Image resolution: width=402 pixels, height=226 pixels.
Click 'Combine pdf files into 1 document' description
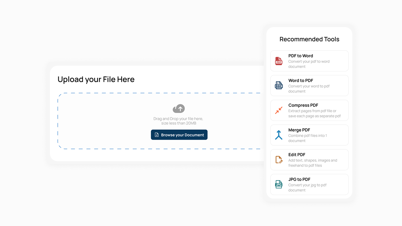[x=307, y=138]
